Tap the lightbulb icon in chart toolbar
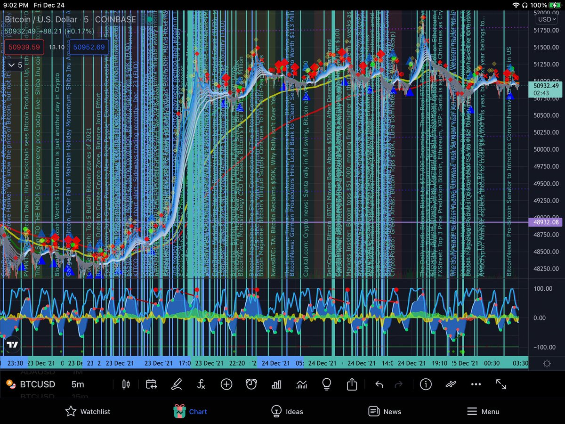Image resolution: width=565 pixels, height=424 pixels. click(x=327, y=384)
